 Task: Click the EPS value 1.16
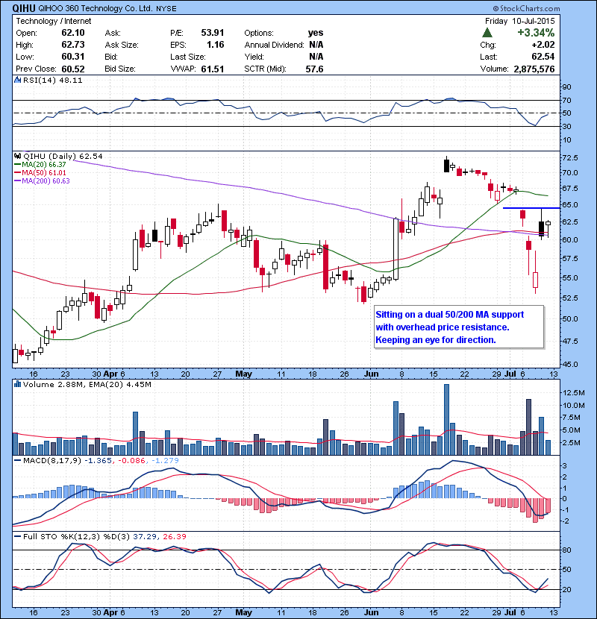point(216,45)
